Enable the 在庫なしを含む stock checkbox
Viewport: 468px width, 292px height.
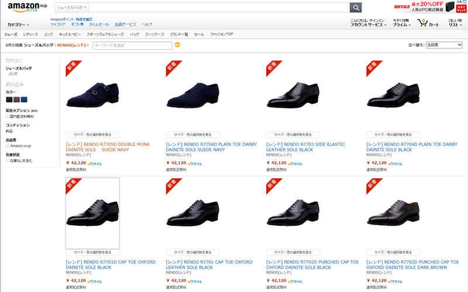click(x=8, y=160)
